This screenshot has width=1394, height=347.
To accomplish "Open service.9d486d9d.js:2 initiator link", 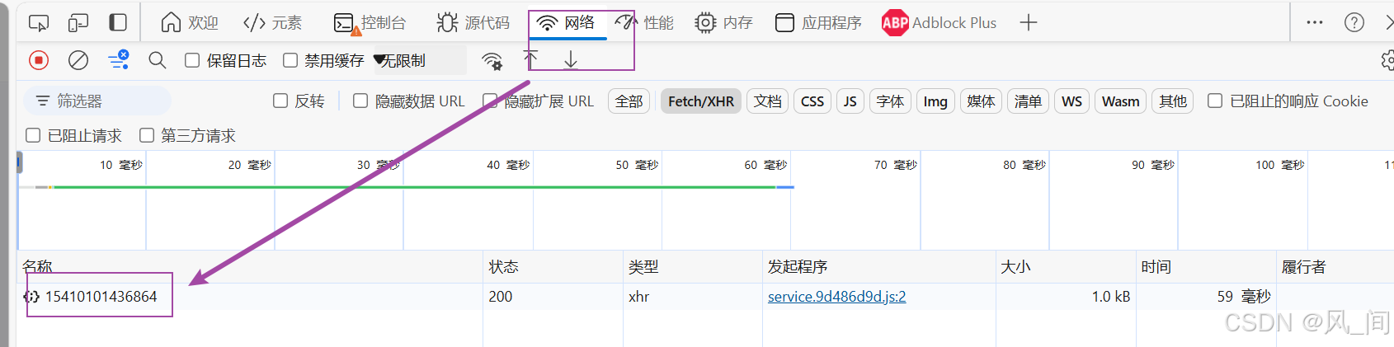I will (836, 296).
